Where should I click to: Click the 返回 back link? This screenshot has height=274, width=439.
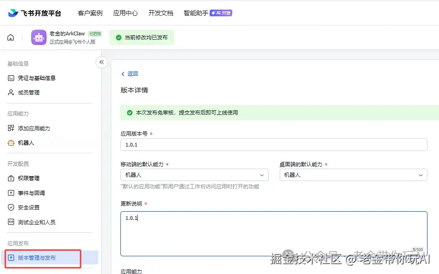point(130,74)
